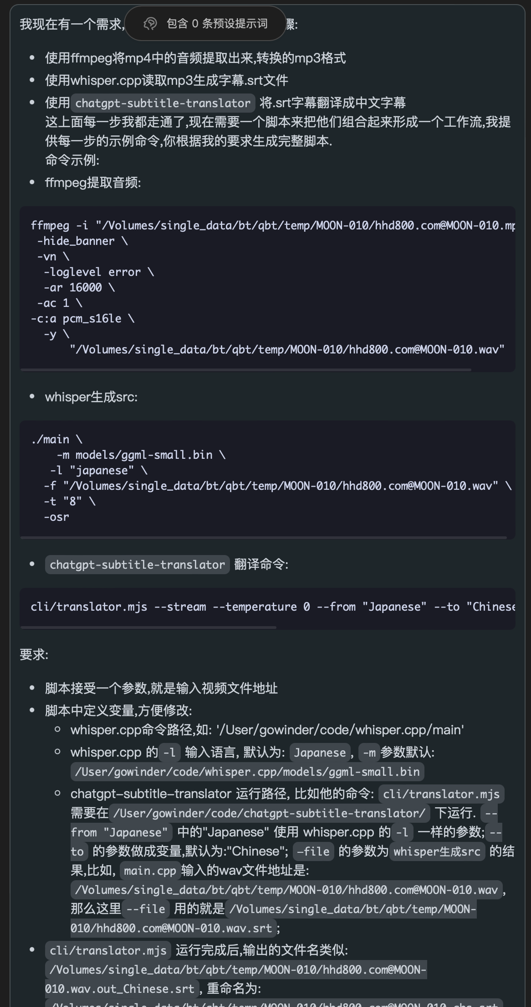Select the "main.cpp" inline code chip
The image size is (531, 1007).
(x=149, y=871)
